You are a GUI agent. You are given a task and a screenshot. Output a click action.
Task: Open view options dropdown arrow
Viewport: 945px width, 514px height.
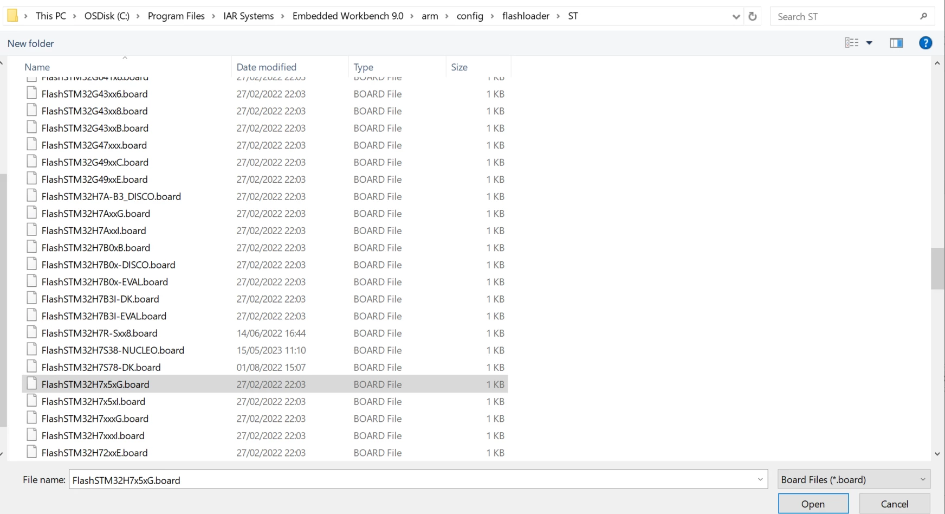(869, 43)
